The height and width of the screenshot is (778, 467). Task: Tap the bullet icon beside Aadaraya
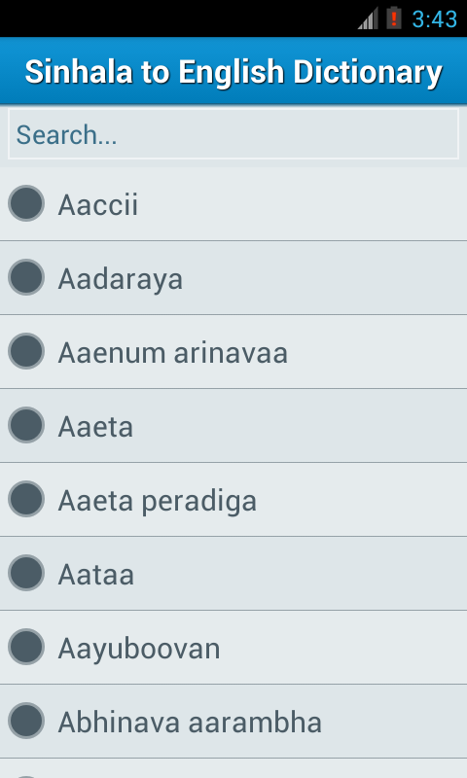[26, 277]
